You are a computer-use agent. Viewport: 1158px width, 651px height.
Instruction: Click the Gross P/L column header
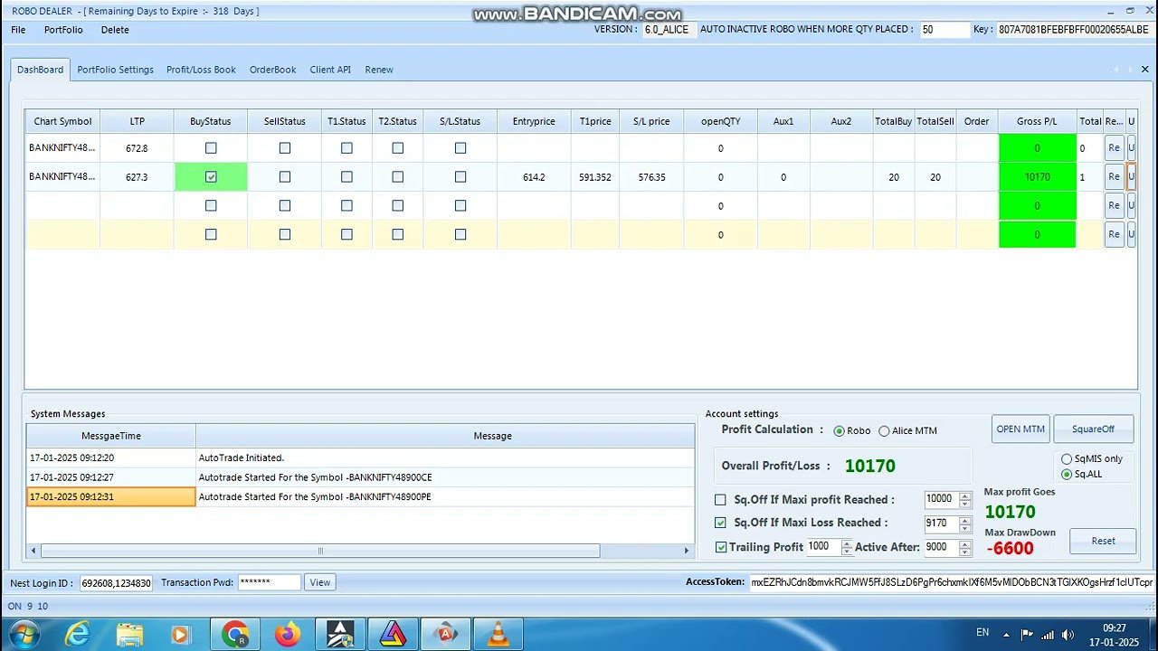[1037, 121]
